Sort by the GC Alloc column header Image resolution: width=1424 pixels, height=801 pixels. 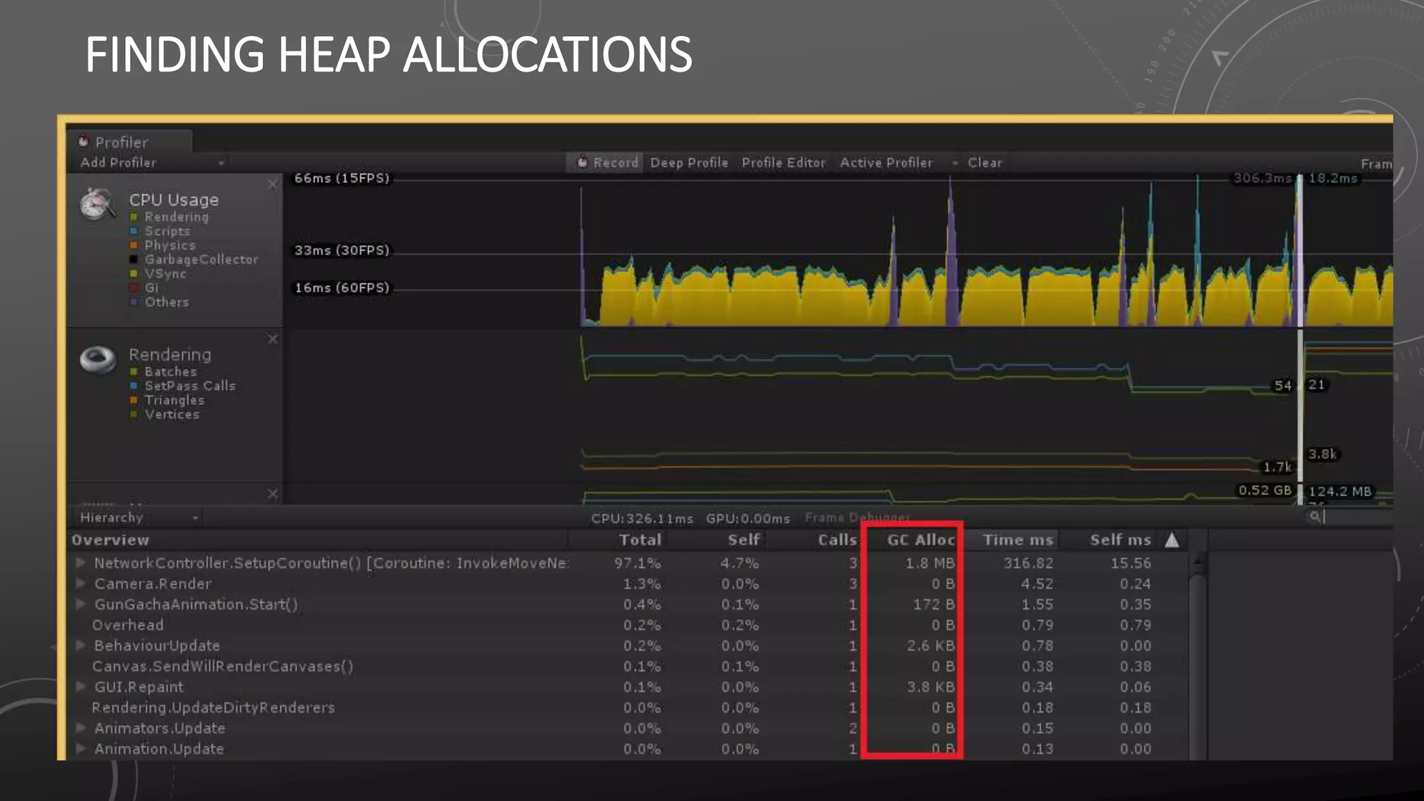pyautogui.click(x=921, y=540)
